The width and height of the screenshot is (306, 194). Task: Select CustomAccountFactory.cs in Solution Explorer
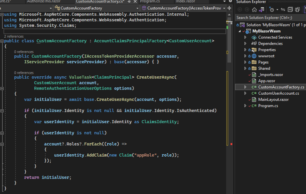pos(281,87)
